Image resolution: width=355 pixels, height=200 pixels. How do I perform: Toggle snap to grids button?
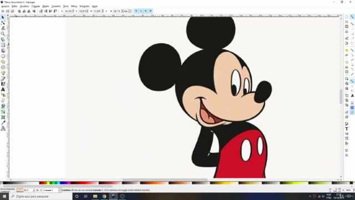click(x=352, y=108)
